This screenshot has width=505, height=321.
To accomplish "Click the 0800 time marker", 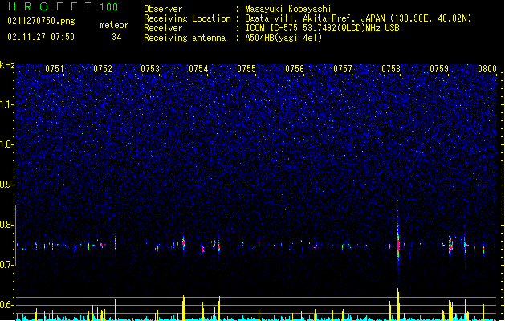I will (487, 69).
